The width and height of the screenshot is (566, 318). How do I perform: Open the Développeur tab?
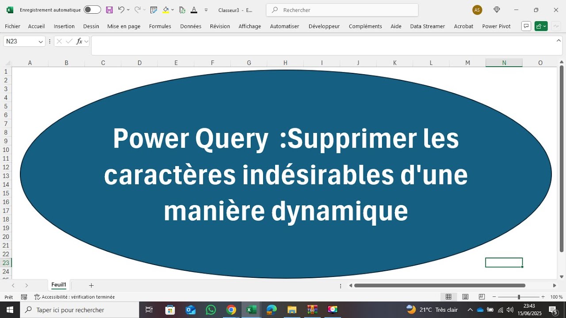coord(324,26)
